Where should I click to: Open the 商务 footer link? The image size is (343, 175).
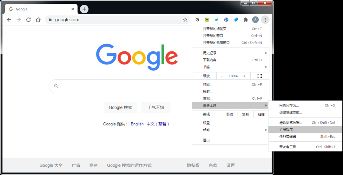[x=94, y=165]
